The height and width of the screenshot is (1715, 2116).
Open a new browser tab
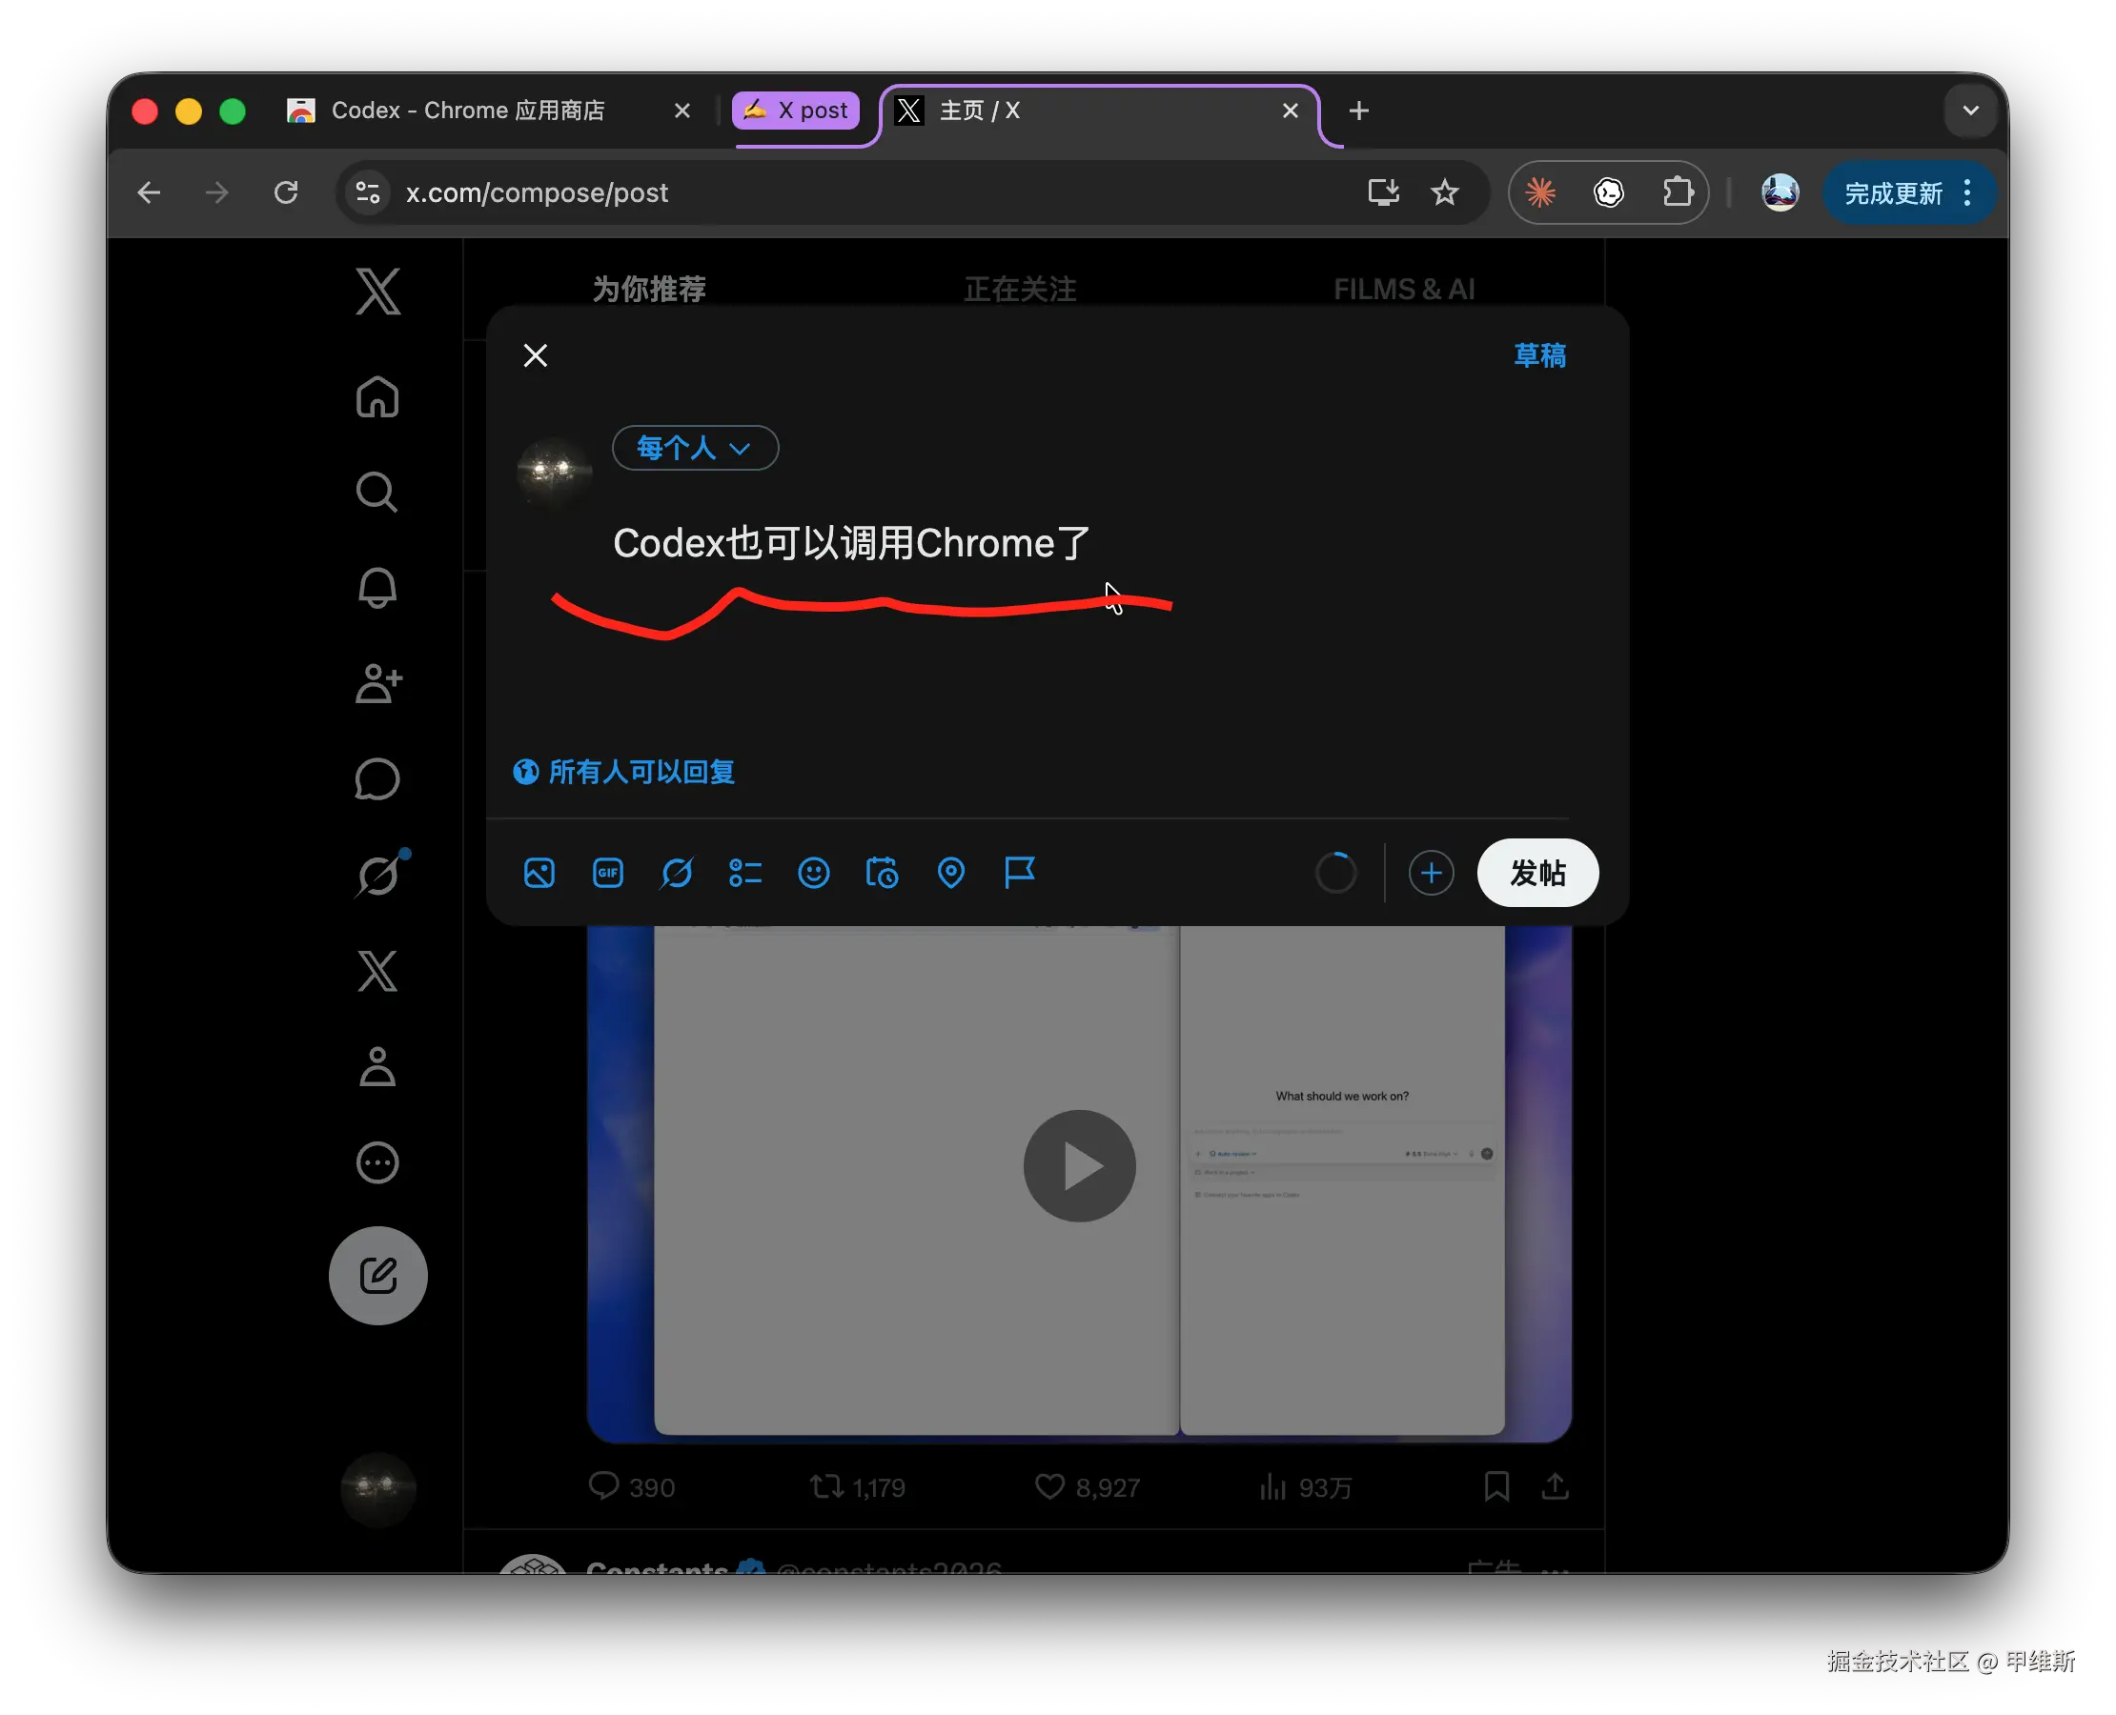pos(1359,111)
